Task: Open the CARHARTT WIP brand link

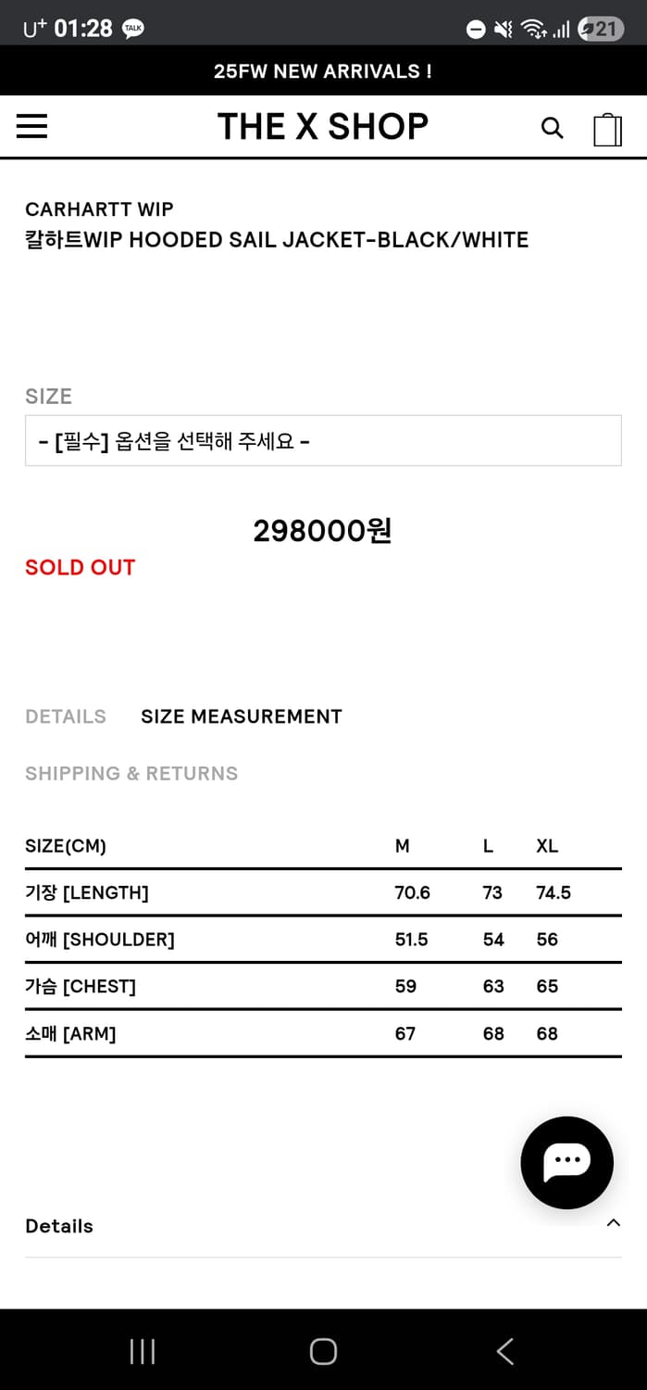Action: click(x=99, y=209)
